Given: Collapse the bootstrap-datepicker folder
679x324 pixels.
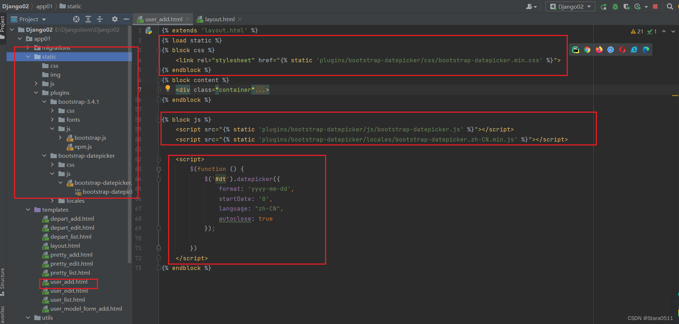Looking at the screenshot, I should pyautogui.click(x=44, y=156).
